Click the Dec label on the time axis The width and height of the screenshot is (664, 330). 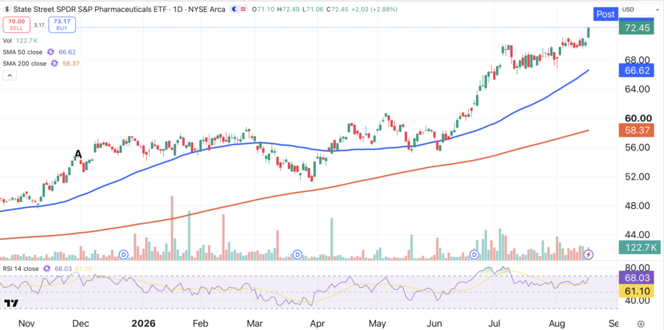pyautogui.click(x=81, y=324)
